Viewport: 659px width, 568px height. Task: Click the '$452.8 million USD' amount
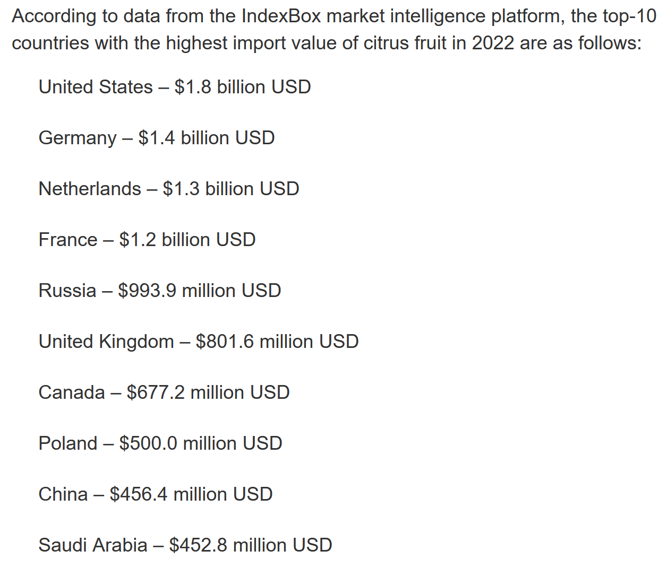coord(251,545)
